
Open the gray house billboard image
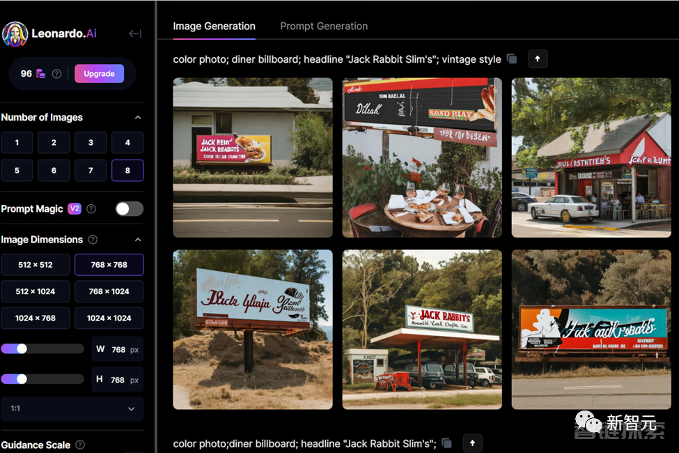click(x=253, y=158)
